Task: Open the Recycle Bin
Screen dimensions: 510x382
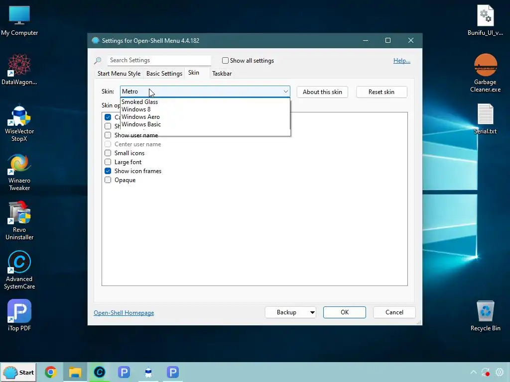Action: (485, 316)
